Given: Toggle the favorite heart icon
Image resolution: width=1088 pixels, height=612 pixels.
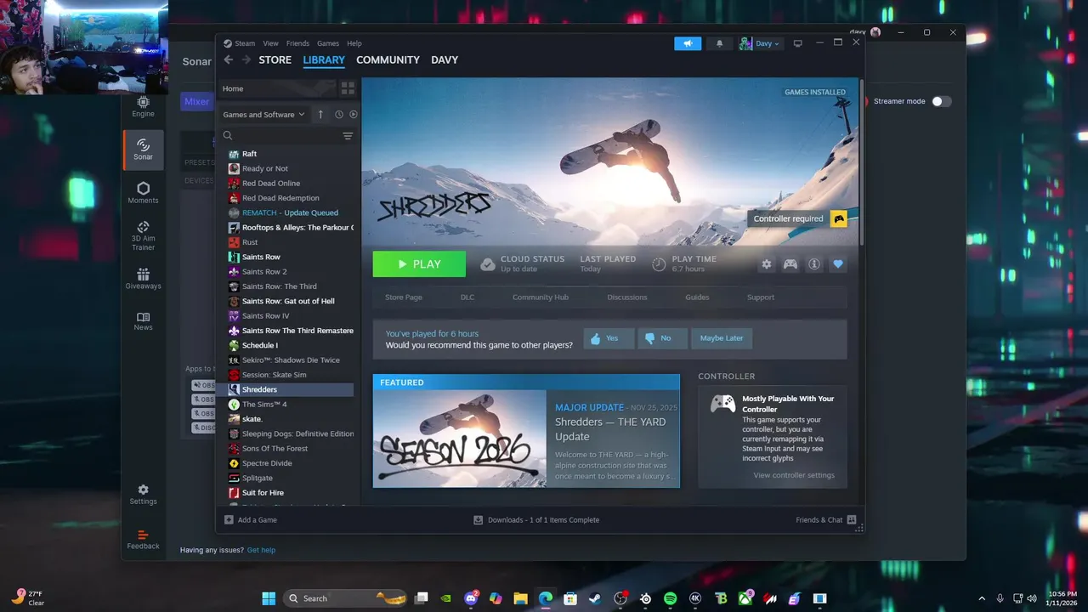Looking at the screenshot, I should tap(838, 264).
